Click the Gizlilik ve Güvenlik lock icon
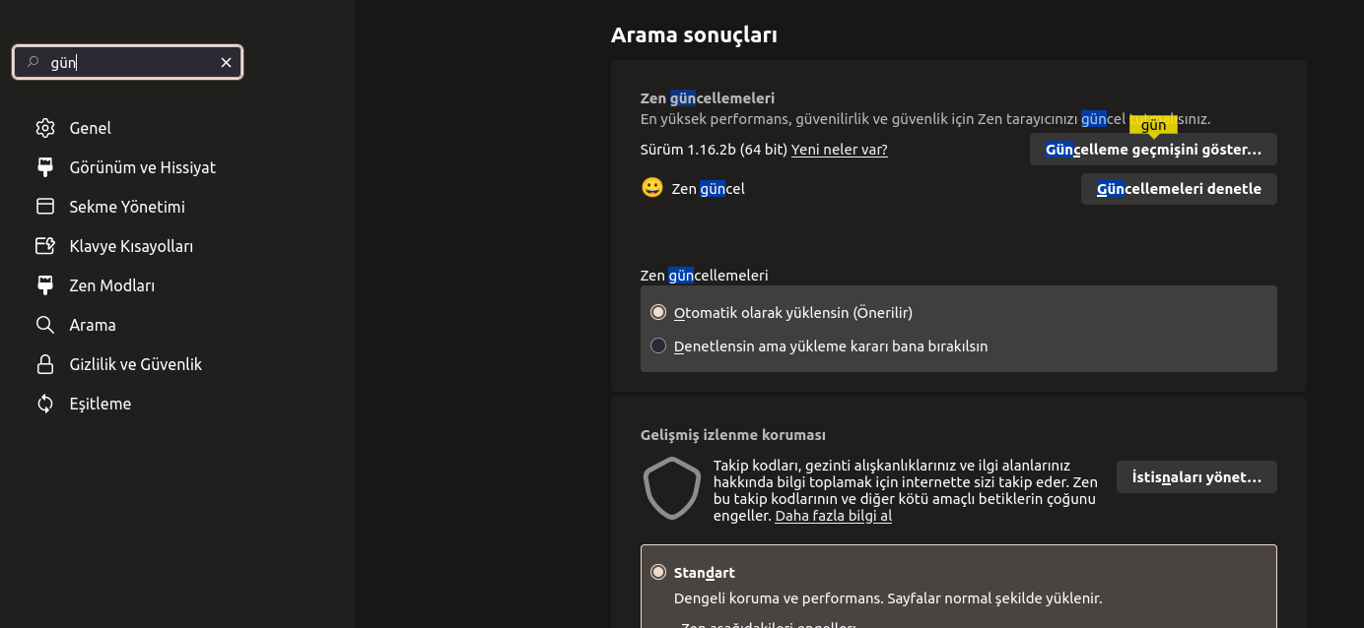 pos(44,364)
